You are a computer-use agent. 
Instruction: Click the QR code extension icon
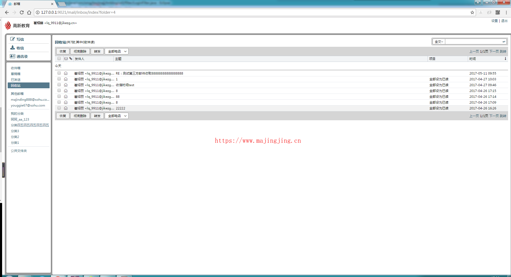[x=498, y=12]
